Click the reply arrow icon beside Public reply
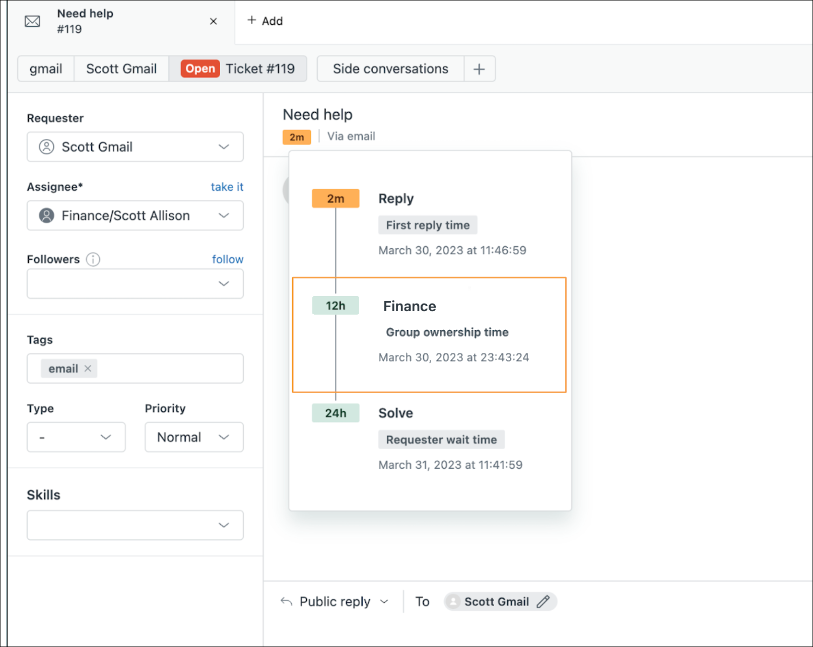The height and width of the screenshot is (647, 813). click(286, 601)
